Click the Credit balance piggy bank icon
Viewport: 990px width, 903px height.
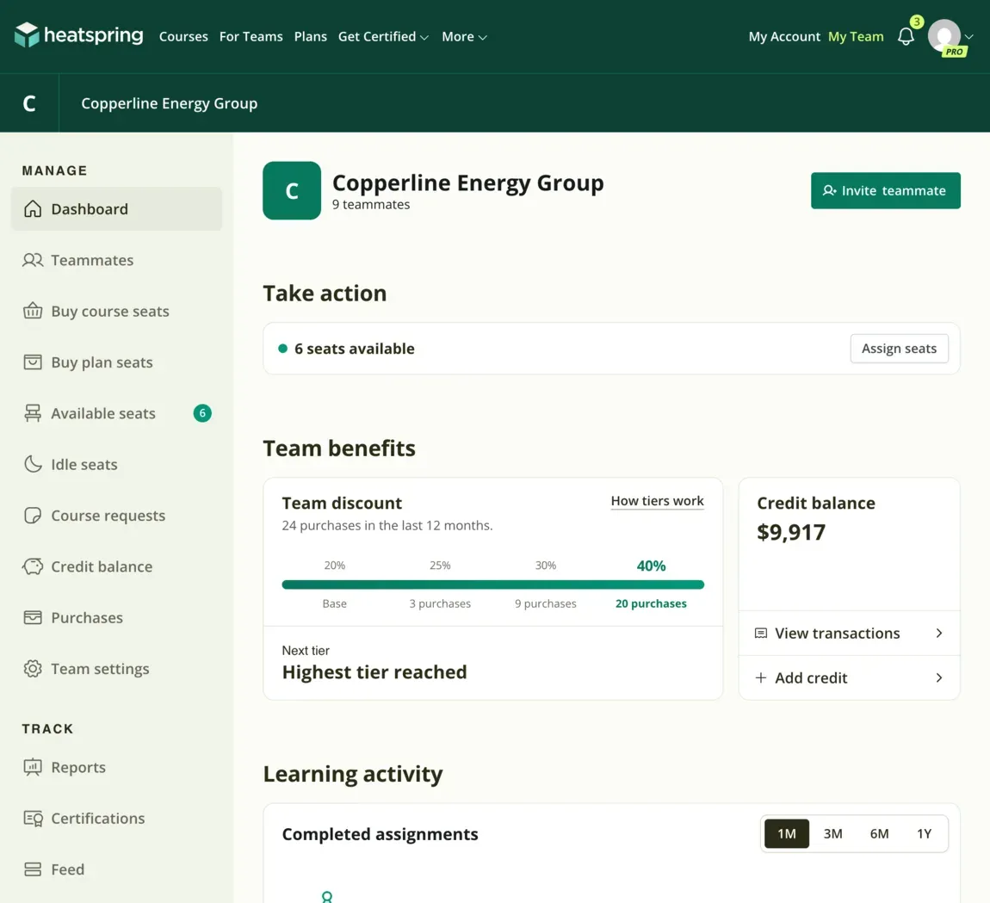pyautogui.click(x=33, y=566)
